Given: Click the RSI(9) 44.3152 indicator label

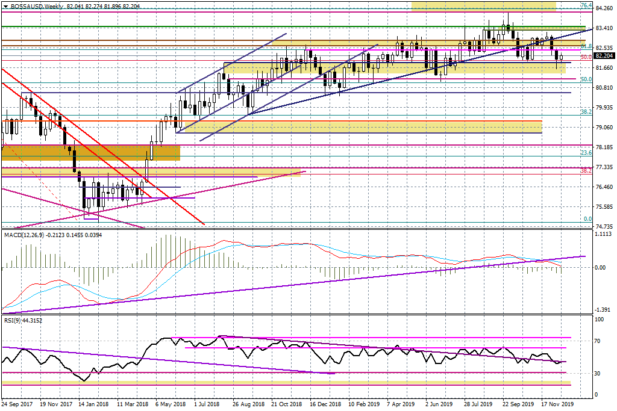Looking at the screenshot, I should pyautogui.click(x=23, y=321).
